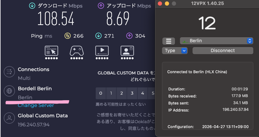Select rating 3 on the survey scale
The width and height of the screenshot is (259, 137).
pyautogui.click(x=132, y=93)
